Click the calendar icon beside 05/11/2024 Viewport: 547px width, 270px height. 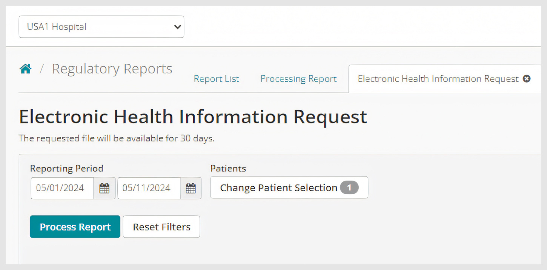coord(191,188)
